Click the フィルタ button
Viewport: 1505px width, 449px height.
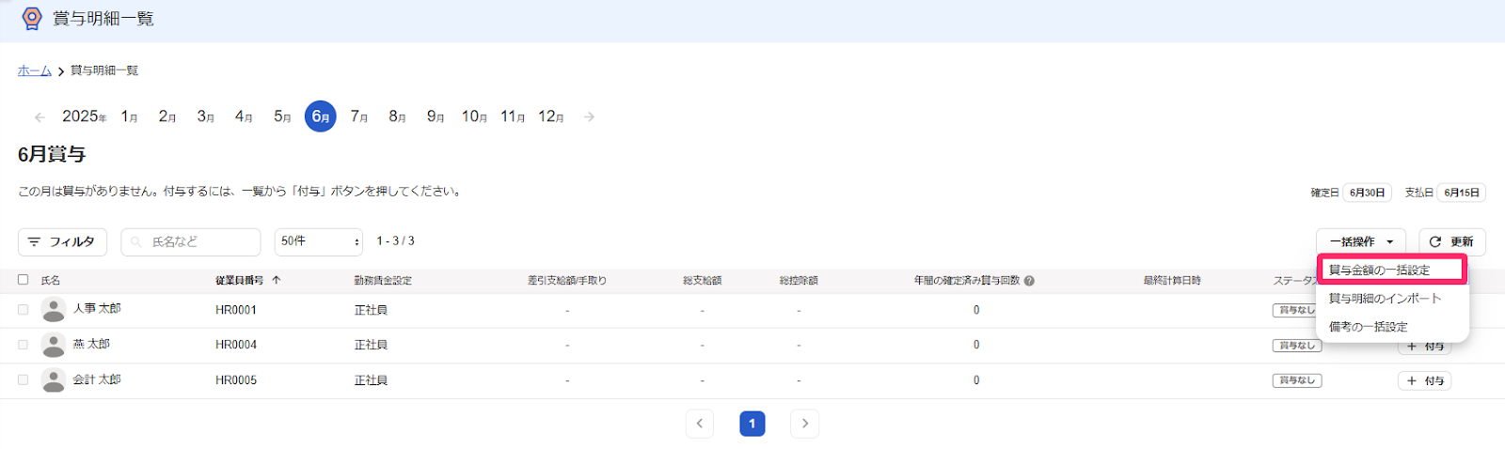[62, 242]
